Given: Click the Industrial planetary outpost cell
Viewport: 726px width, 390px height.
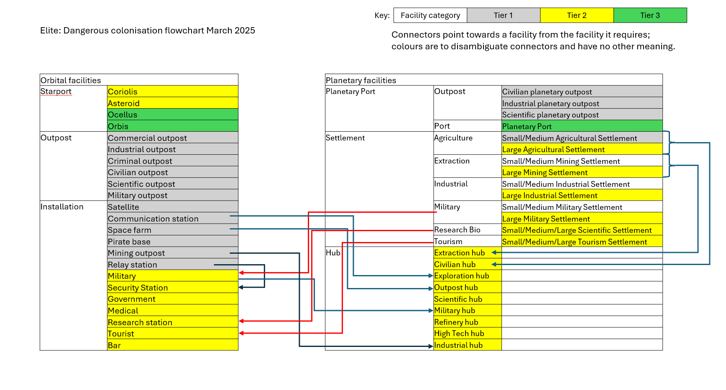Looking at the screenshot, I should click(582, 103).
